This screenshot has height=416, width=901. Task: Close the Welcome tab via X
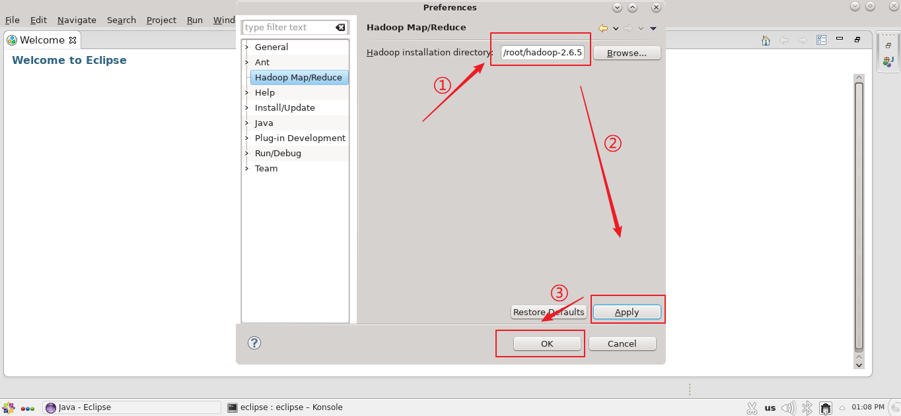pyautogui.click(x=73, y=40)
